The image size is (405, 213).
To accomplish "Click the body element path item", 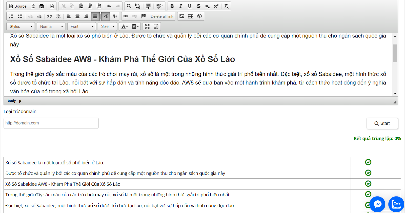I will tap(12, 101).
